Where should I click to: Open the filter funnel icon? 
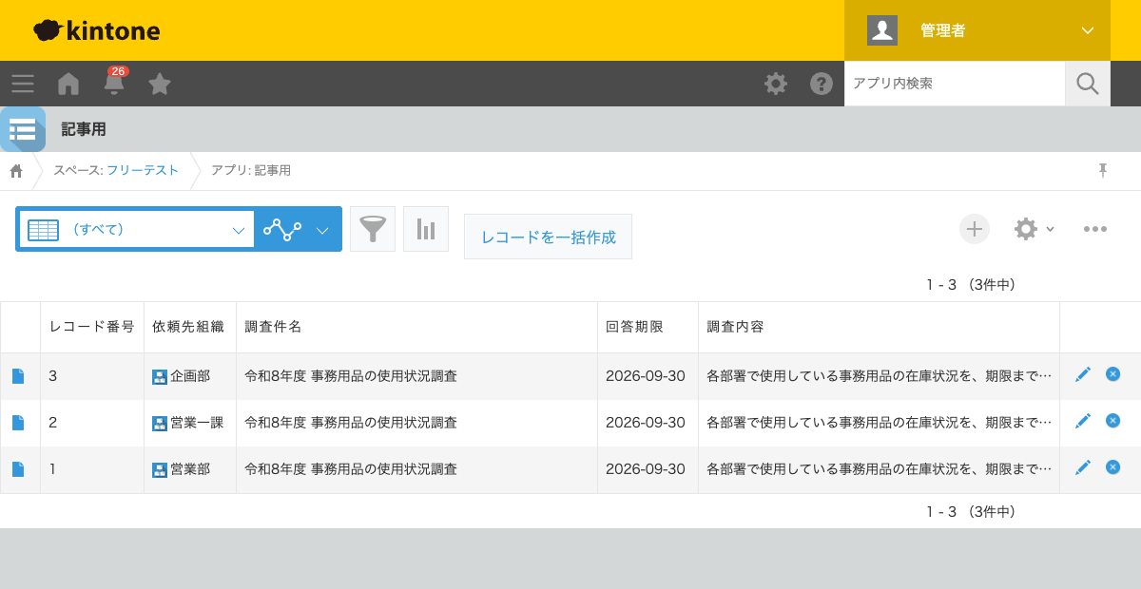pos(373,229)
